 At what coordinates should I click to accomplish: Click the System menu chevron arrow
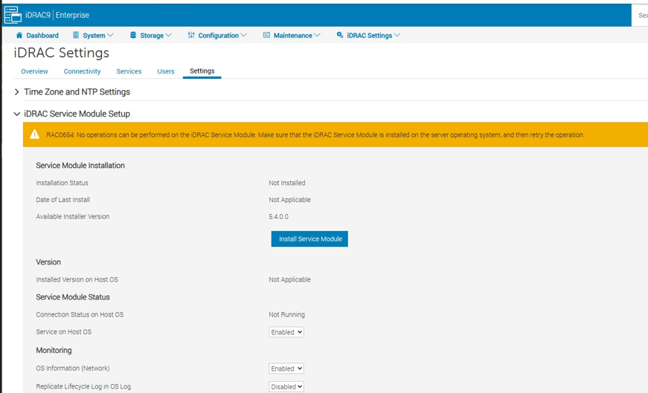coord(110,36)
